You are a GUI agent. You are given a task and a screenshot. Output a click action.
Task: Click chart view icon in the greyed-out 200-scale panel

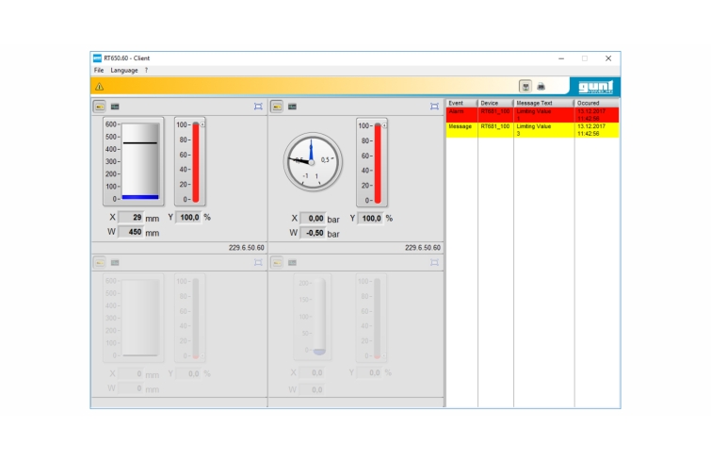(293, 263)
